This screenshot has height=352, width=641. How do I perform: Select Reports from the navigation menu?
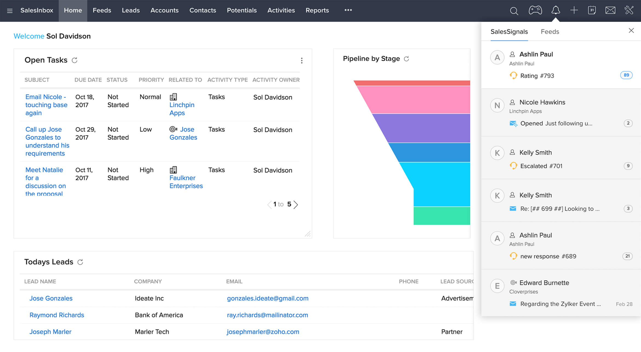[317, 10]
